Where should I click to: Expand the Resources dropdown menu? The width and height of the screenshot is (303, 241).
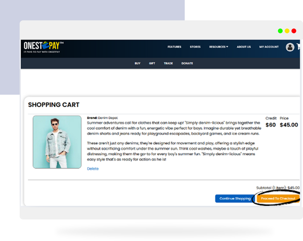click(x=219, y=47)
